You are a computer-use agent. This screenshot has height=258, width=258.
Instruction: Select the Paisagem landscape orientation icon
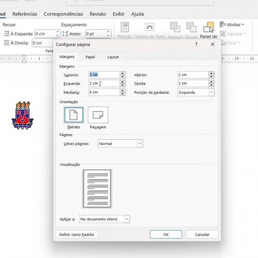(98, 115)
